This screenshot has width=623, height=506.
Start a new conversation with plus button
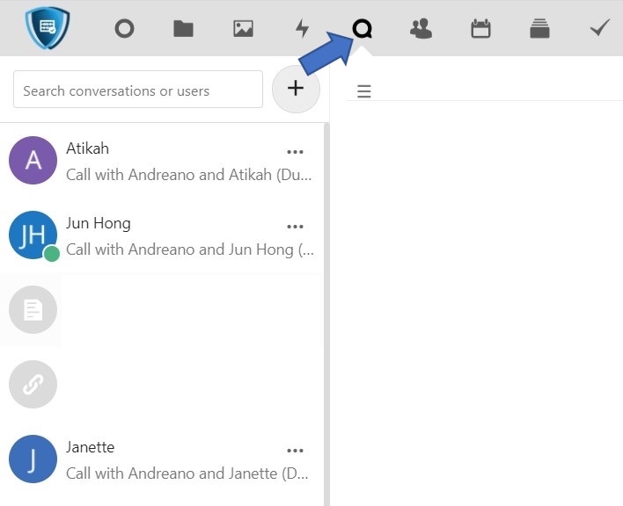(x=296, y=89)
